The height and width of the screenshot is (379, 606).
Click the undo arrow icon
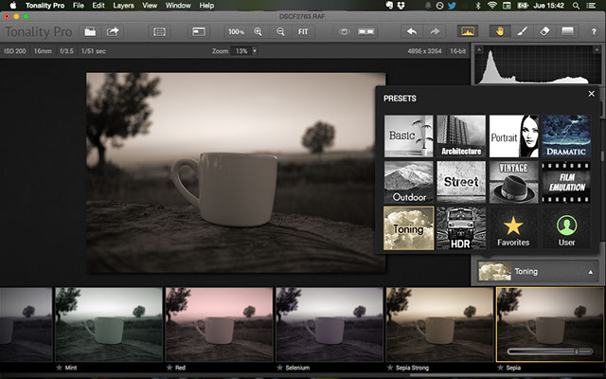[x=412, y=31]
